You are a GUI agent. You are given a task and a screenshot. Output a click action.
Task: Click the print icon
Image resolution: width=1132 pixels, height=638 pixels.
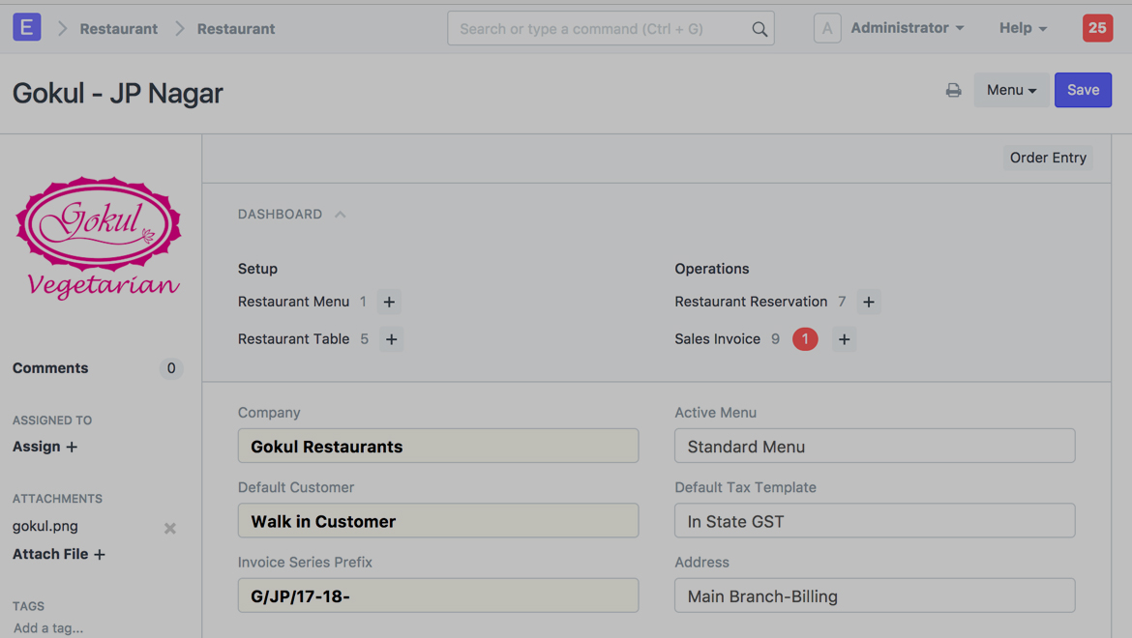(953, 90)
